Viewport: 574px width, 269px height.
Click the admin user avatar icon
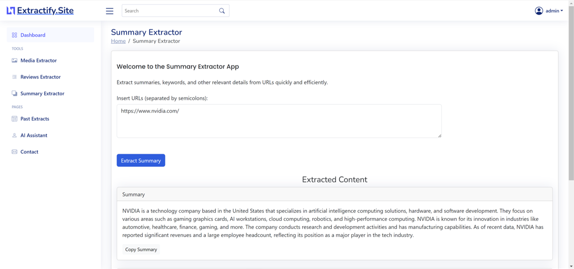[539, 11]
